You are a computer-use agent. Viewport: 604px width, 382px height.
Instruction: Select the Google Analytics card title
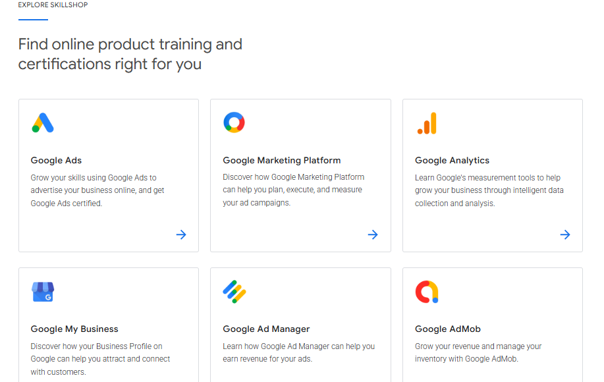coord(452,160)
